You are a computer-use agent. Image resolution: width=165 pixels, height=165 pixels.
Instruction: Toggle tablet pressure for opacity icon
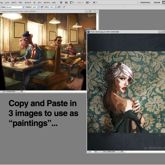click(x=42, y=7)
